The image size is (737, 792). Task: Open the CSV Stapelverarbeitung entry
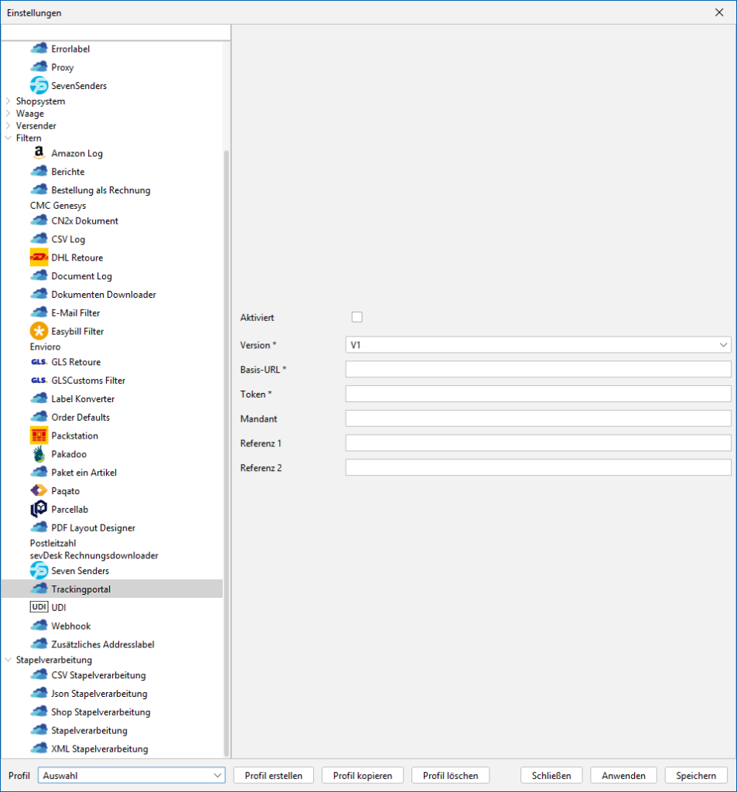[98, 675]
